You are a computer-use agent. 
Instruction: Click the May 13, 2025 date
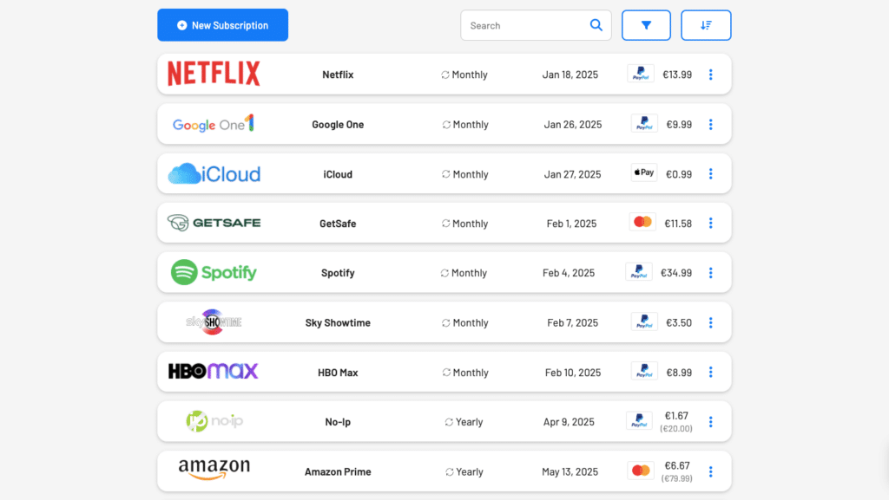tap(570, 471)
